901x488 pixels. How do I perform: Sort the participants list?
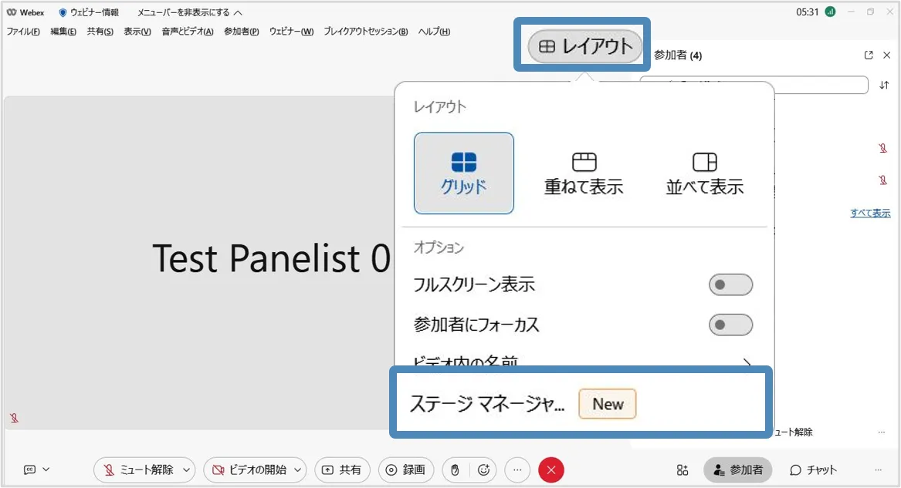(x=884, y=85)
